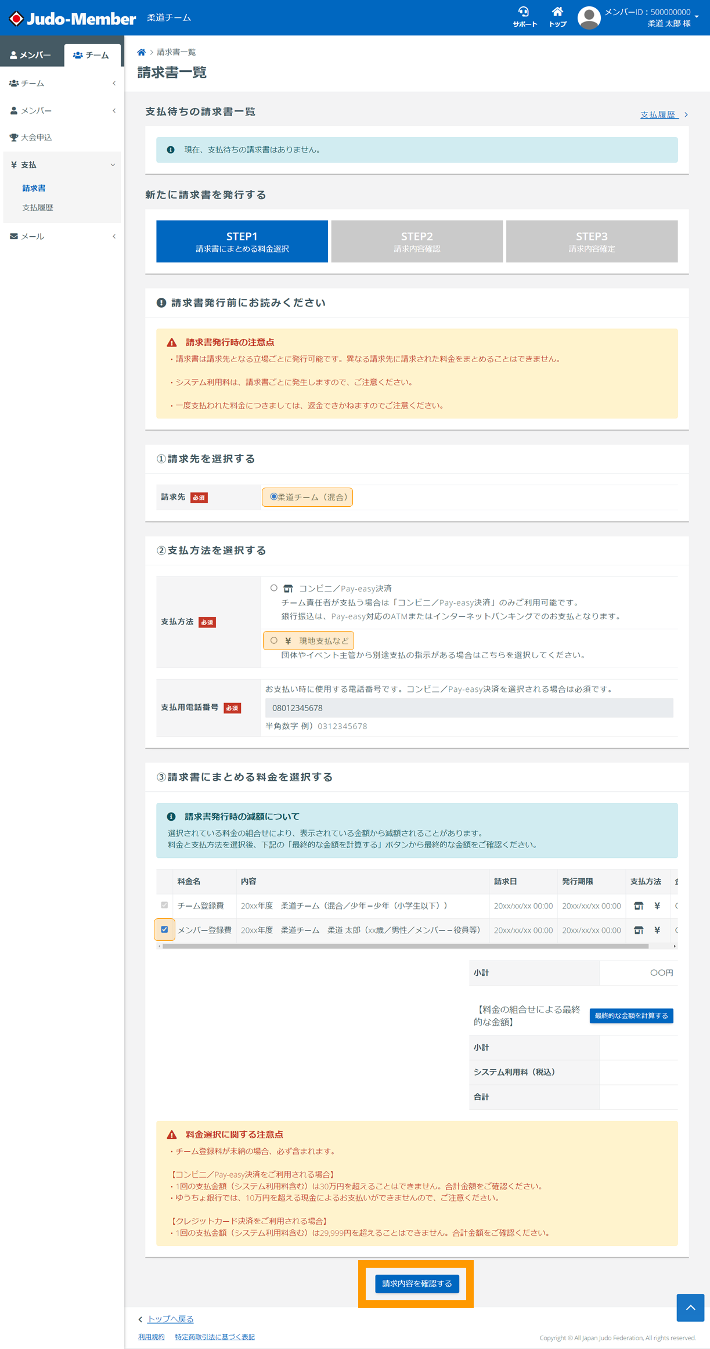Click the info icon in the no-invoices notice
The height and width of the screenshot is (1349, 710).
pyautogui.click(x=171, y=150)
